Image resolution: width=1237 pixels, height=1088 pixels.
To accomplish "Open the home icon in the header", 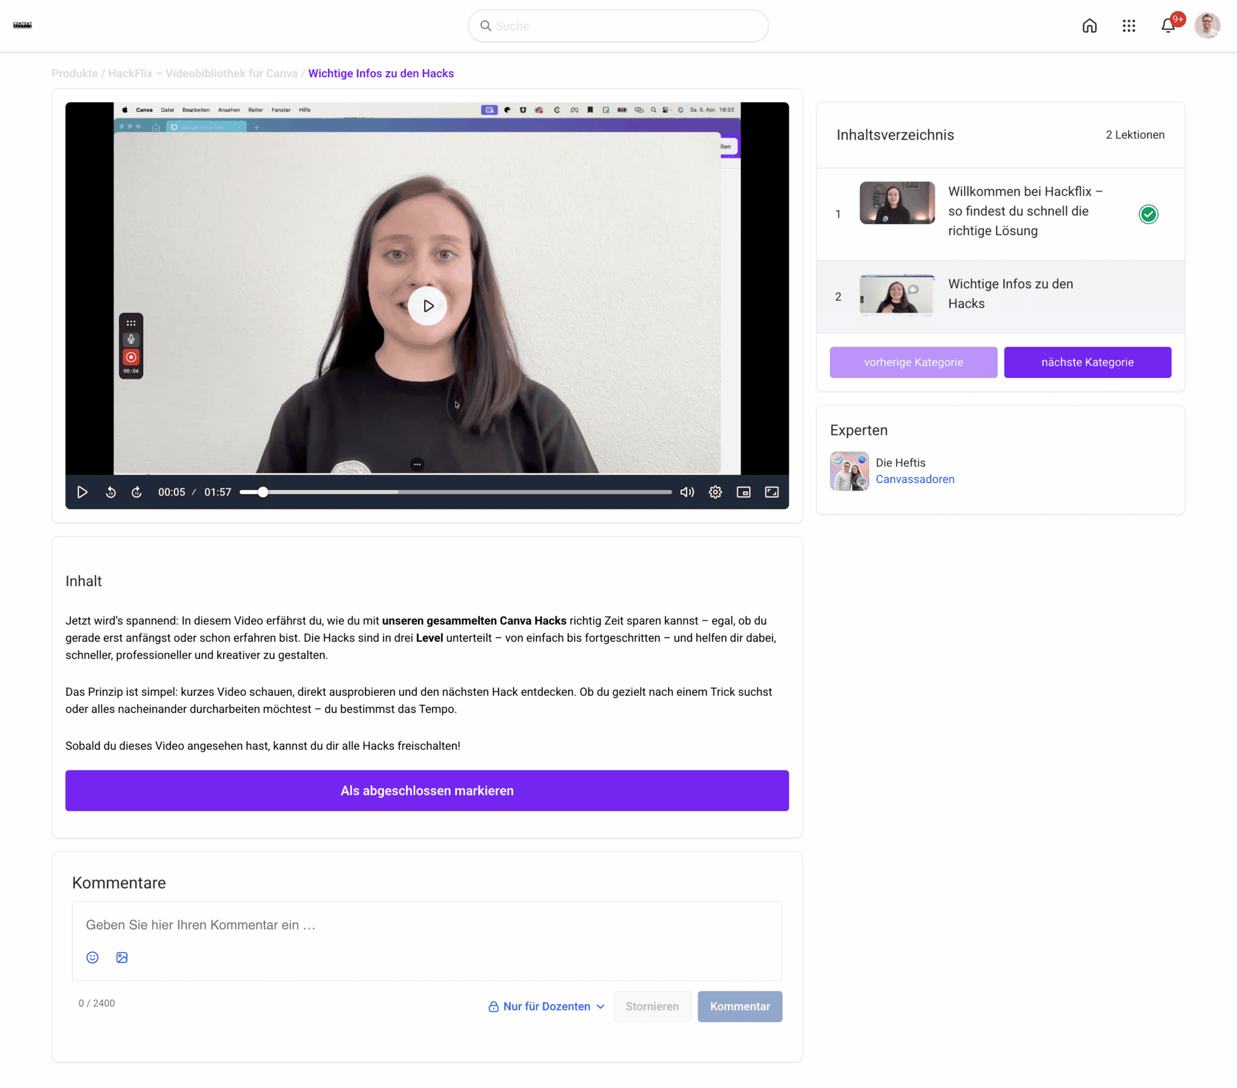I will (x=1090, y=25).
